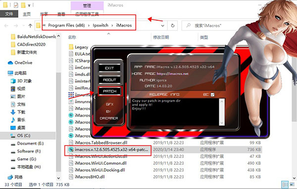Select iMacros.TabbedBrowser.dll file
The height and width of the screenshot is (189, 297).
(x=98, y=143)
